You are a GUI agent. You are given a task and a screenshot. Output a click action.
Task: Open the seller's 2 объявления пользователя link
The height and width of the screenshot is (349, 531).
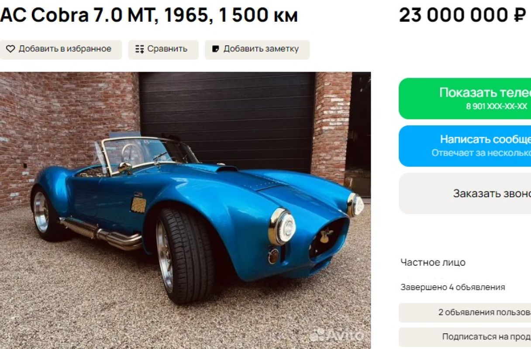[465, 312]
